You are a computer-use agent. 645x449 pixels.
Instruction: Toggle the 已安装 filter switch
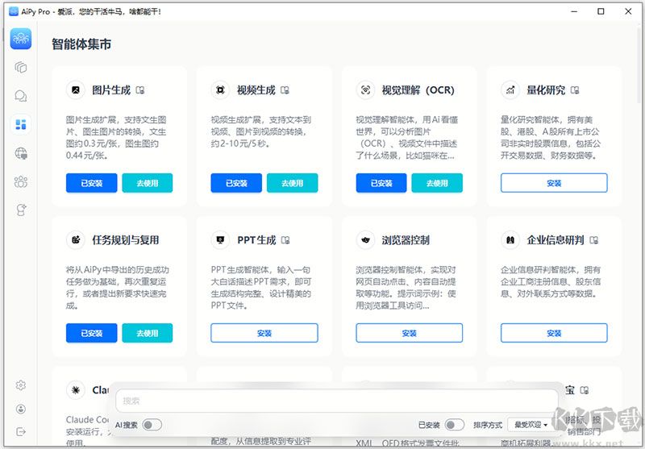455,425
